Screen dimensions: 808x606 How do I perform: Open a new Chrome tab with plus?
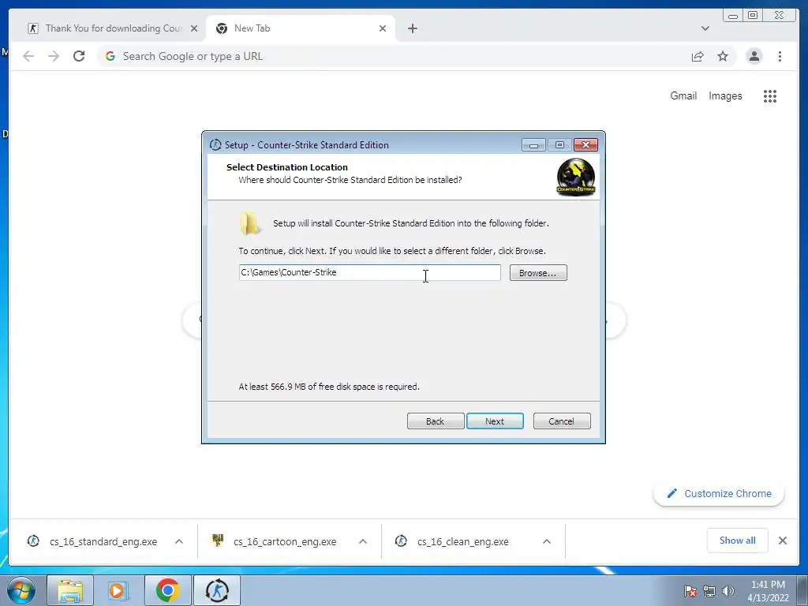[412, 28]
